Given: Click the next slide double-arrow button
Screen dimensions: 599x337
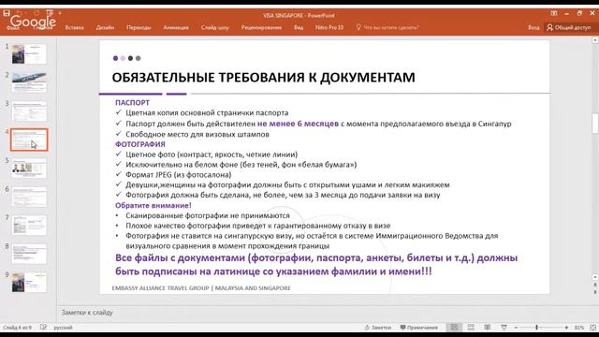Looking at the screenshot, I should tap(595, 291).
